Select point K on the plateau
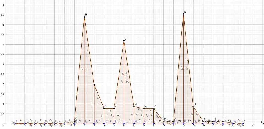This screenshot has height=129, width=264. (x=114, y=108)
